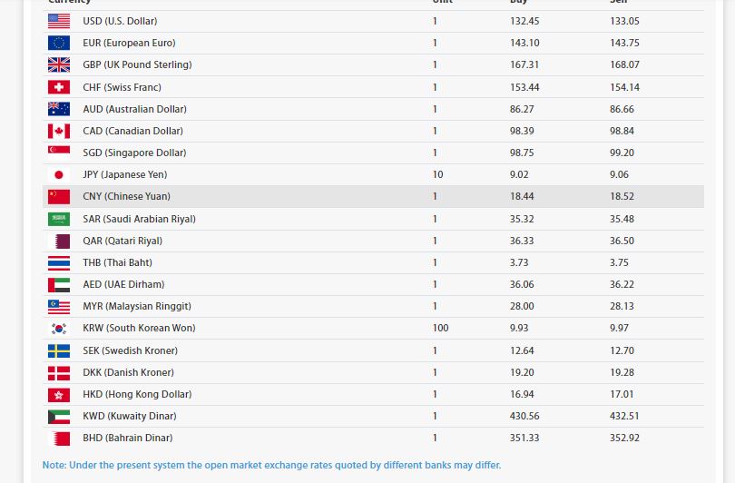Click the MYR (Malaysian Ringgit) label

click(137, 306)
